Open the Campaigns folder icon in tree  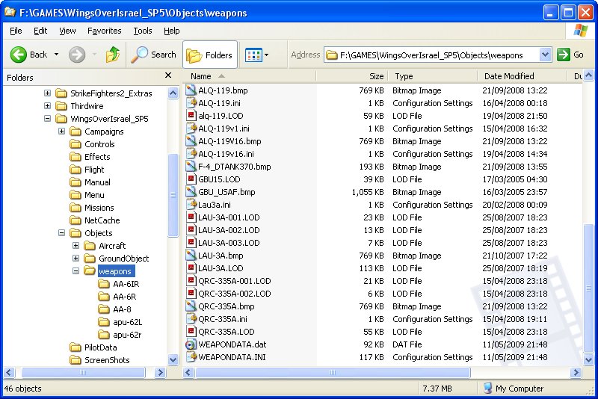75,132
